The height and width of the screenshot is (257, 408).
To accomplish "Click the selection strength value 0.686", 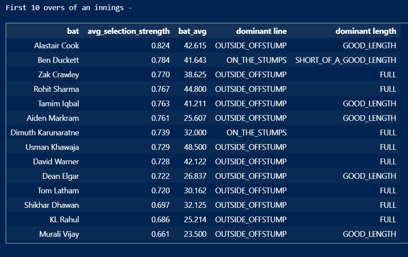I will pyautogui.click(x=160, y=220).
